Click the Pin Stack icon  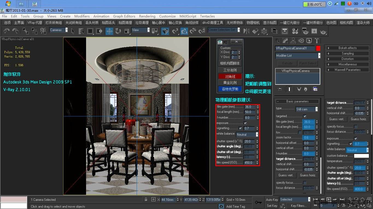pos(280,89)
